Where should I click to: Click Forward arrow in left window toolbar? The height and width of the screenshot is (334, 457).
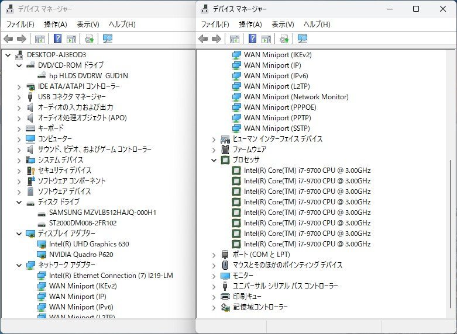22,39
